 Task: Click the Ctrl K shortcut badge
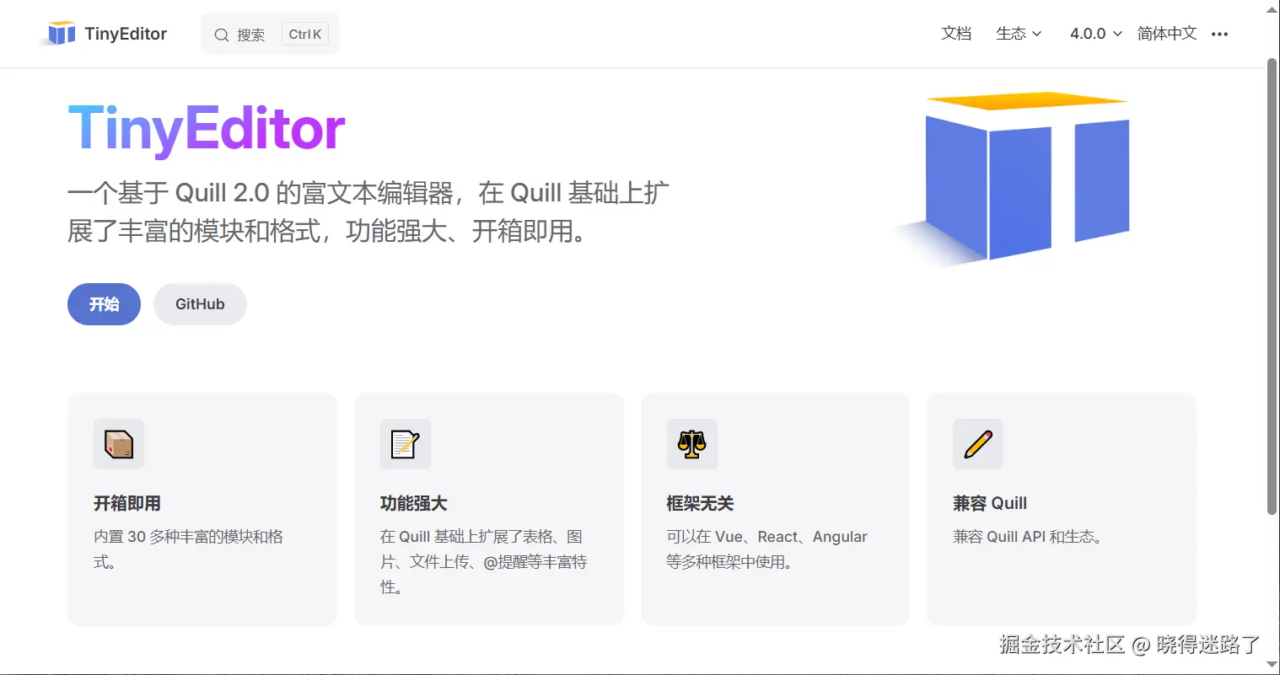pyautogui.click(x=304, y=35)
